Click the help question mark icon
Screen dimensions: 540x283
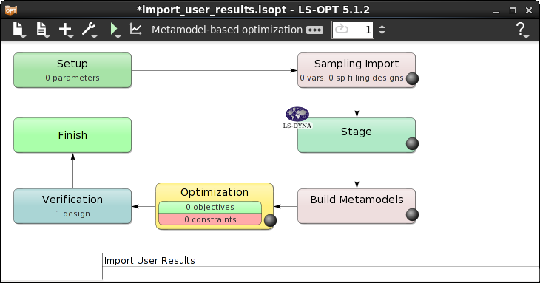point(521,29)
